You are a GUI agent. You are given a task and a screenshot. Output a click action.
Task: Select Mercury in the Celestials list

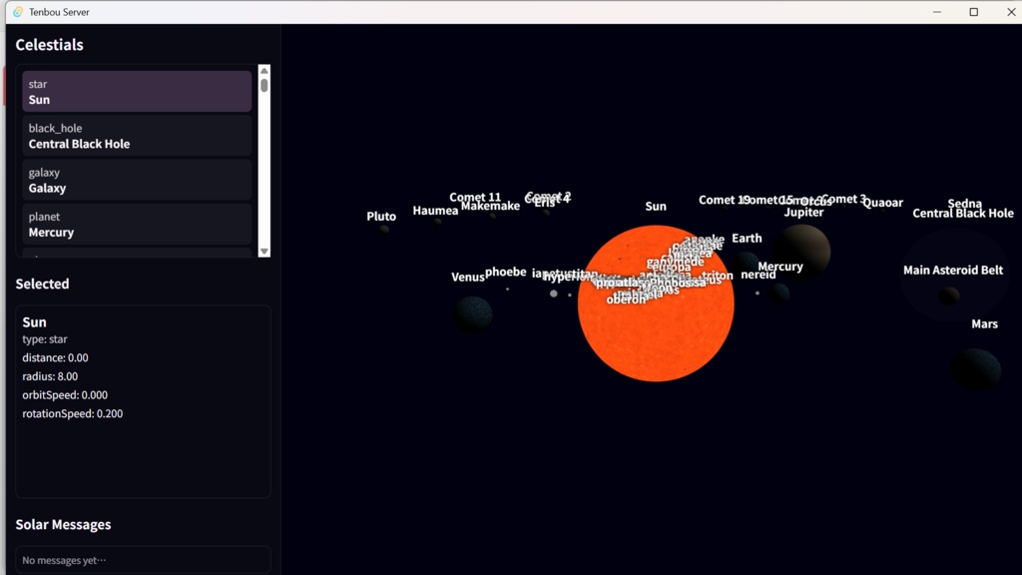(136, 224)
